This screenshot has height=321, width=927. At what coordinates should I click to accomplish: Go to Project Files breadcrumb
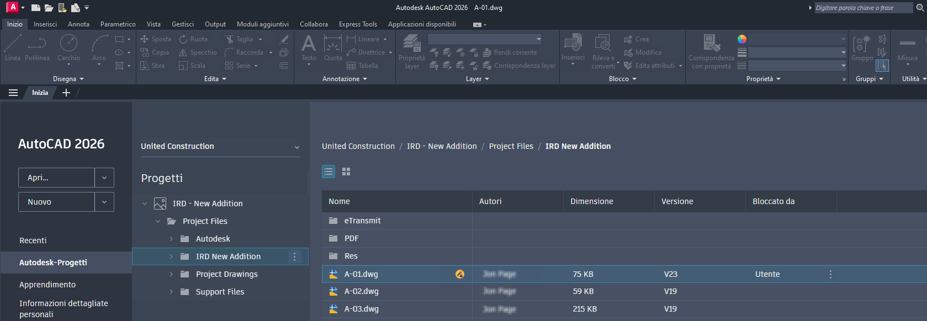(x=511, y=146)
